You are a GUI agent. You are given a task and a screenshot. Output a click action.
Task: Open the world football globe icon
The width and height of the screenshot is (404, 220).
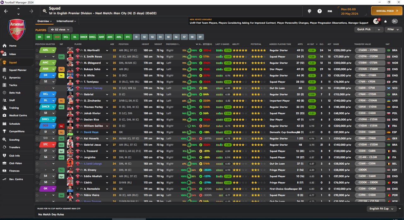(309, 11)
